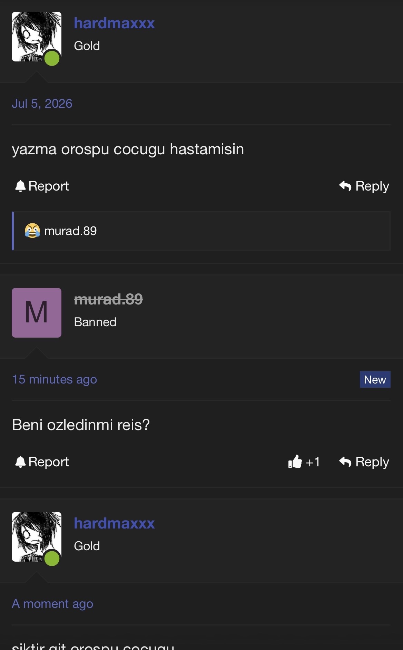Click the New badge on murad.89's post

[375, 379]
